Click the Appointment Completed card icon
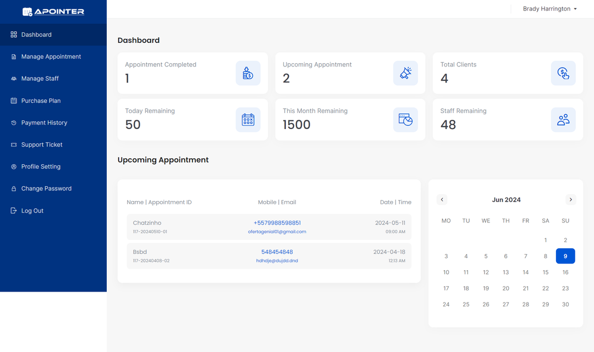 click(248, 73)
